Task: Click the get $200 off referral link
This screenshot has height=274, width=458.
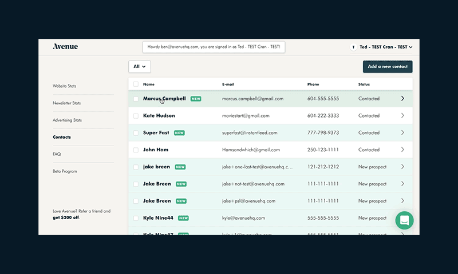Action: click(x=66, y=217)
